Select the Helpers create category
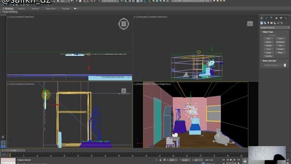The height and width of the screenshot is (164, 291). (x=275, y=23)
